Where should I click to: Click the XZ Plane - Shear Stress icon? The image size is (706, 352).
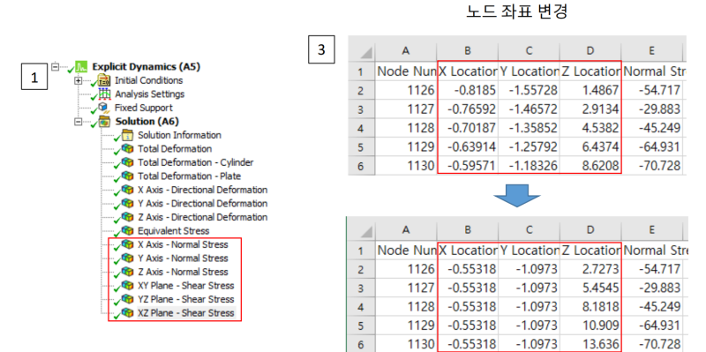tap(127, 313)
